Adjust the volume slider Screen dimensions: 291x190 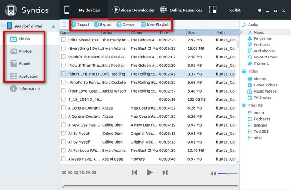point(228,173)
